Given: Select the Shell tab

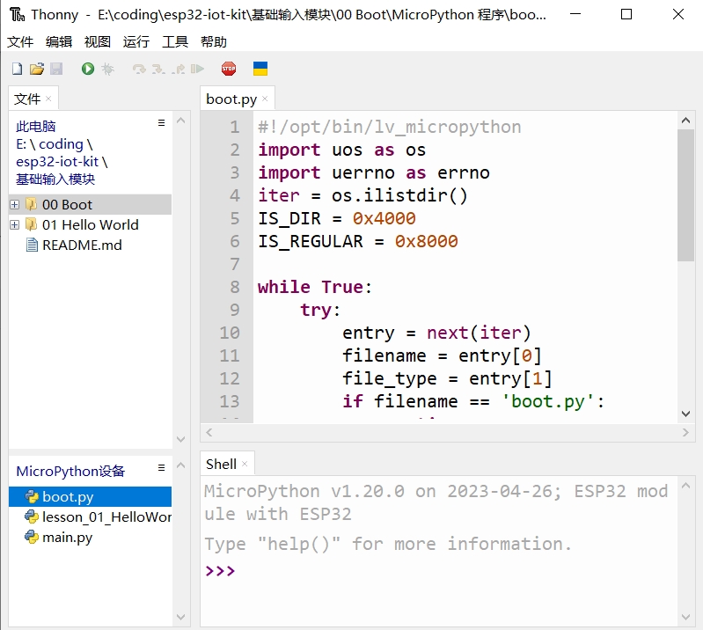Looking at the screenshot, I should point(221,464).
